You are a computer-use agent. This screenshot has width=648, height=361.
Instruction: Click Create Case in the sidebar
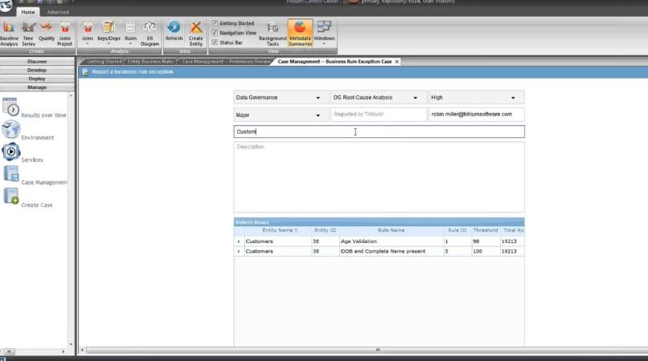[27, 197]
